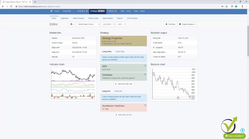The width and height of the screenshot is (249, 139).
Task: Switch to the Short entry rules
Action: (x=120, y=51)
